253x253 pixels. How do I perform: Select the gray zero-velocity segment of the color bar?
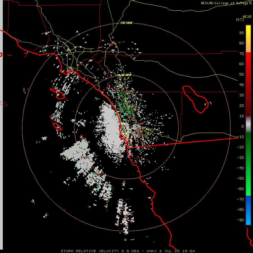(248, 125)
